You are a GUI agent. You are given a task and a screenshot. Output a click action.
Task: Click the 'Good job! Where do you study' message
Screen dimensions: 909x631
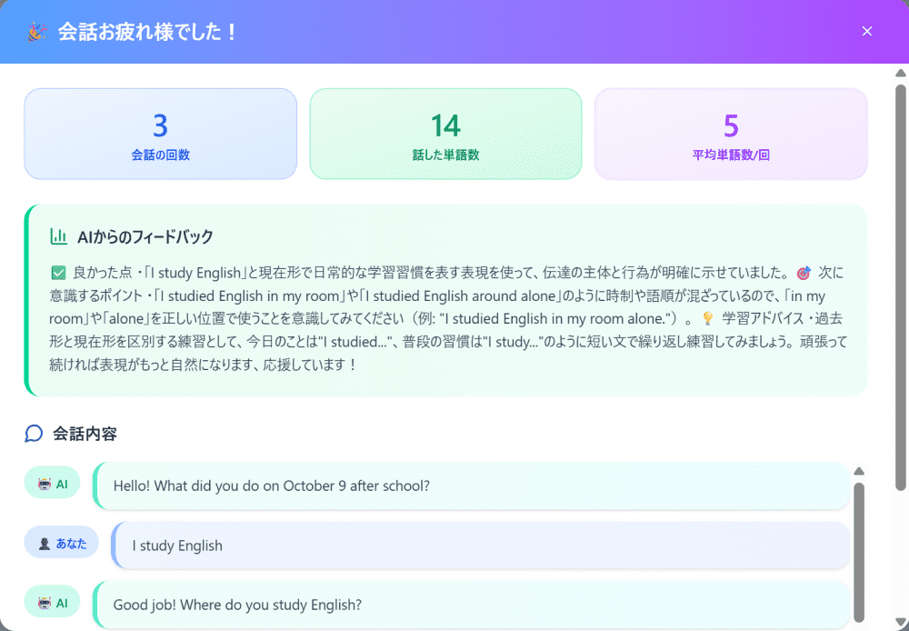[x=471, y=605]
